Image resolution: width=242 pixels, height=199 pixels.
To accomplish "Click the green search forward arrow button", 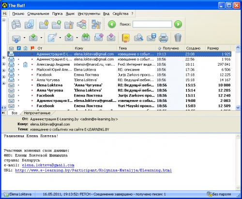I will [x=178, y=24].
